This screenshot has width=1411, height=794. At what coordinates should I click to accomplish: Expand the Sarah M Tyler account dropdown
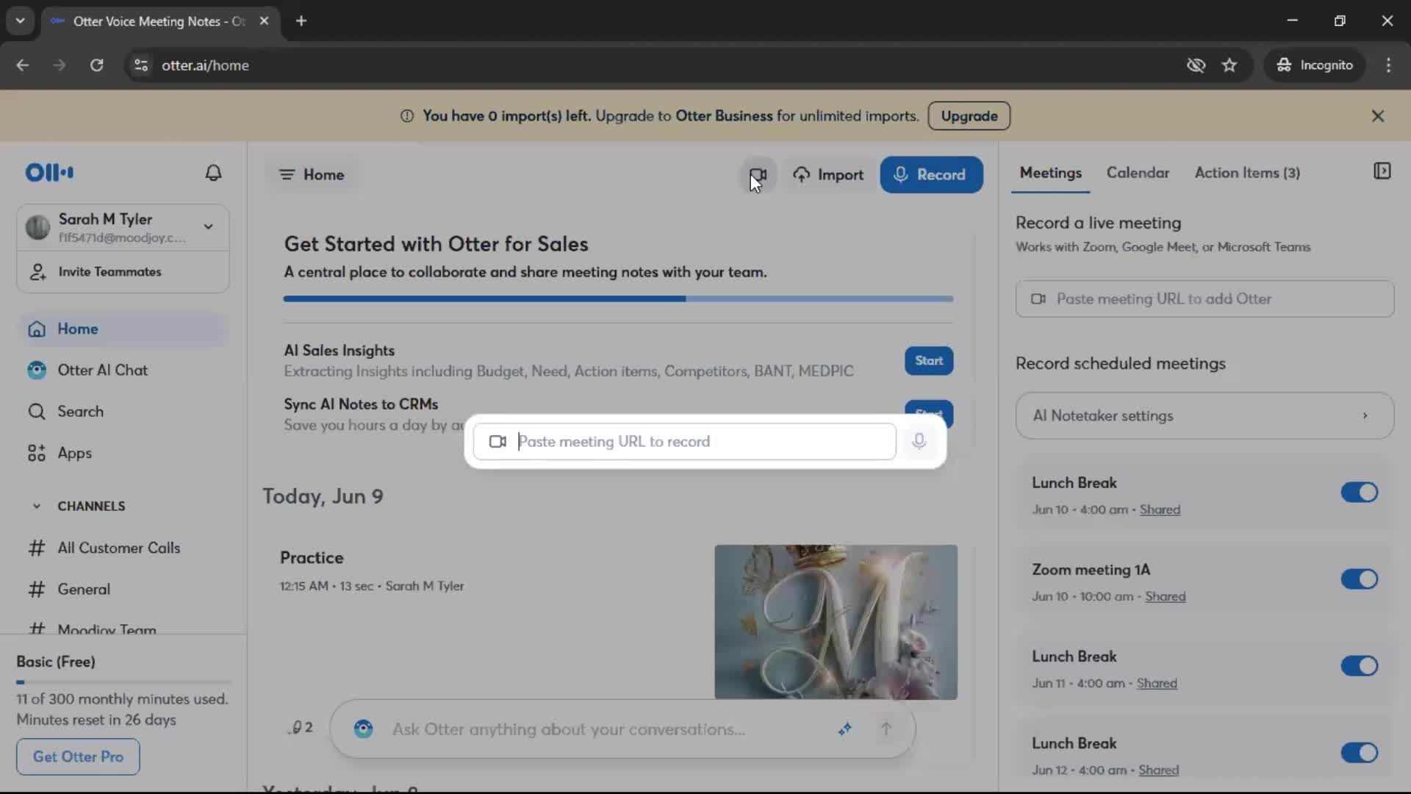(209, 226)
